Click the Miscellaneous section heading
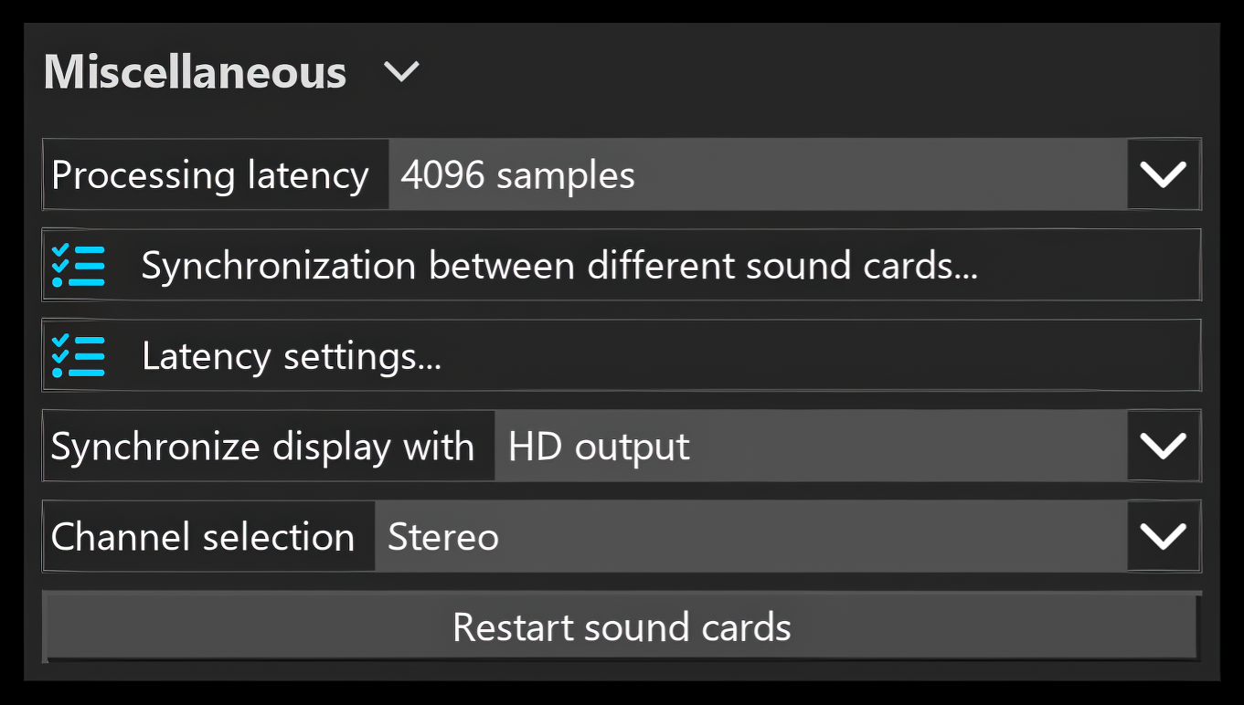This screenshot has height=705, width=1244. point(196,71)
